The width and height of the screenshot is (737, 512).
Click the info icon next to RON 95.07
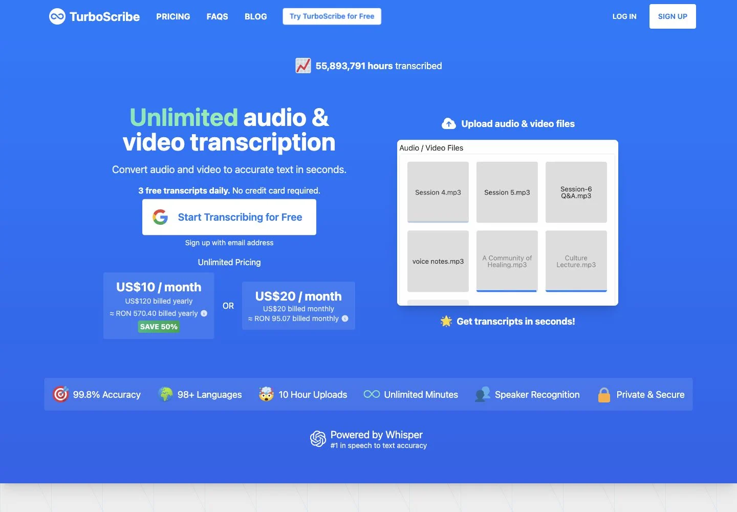click(345, 318)
